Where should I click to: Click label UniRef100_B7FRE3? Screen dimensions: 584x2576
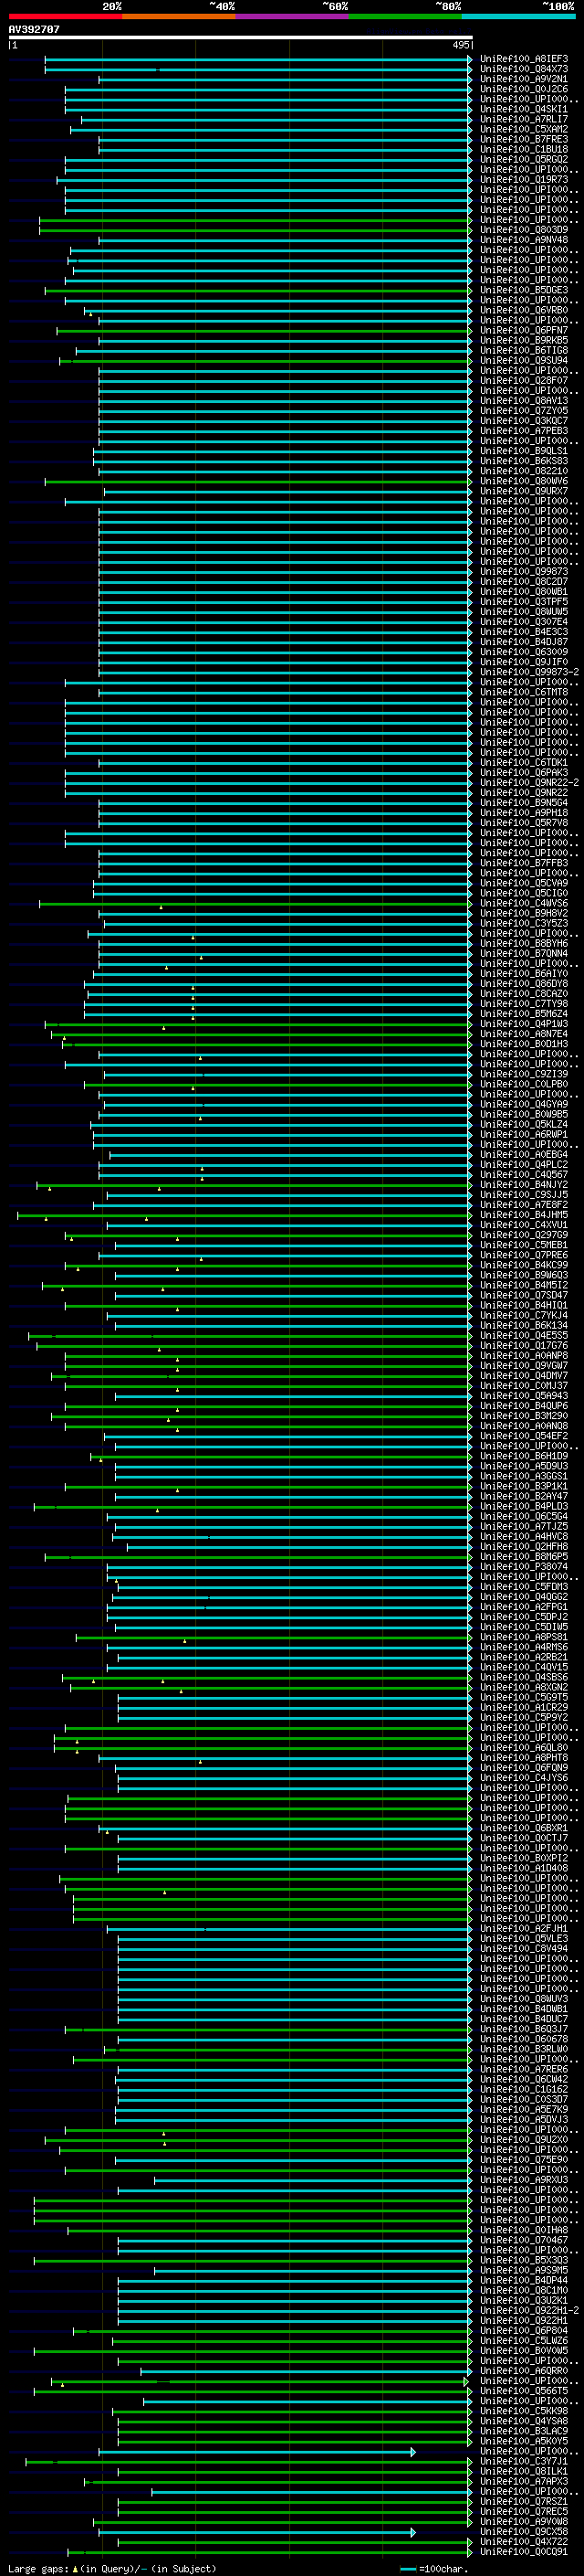point(524,139)
